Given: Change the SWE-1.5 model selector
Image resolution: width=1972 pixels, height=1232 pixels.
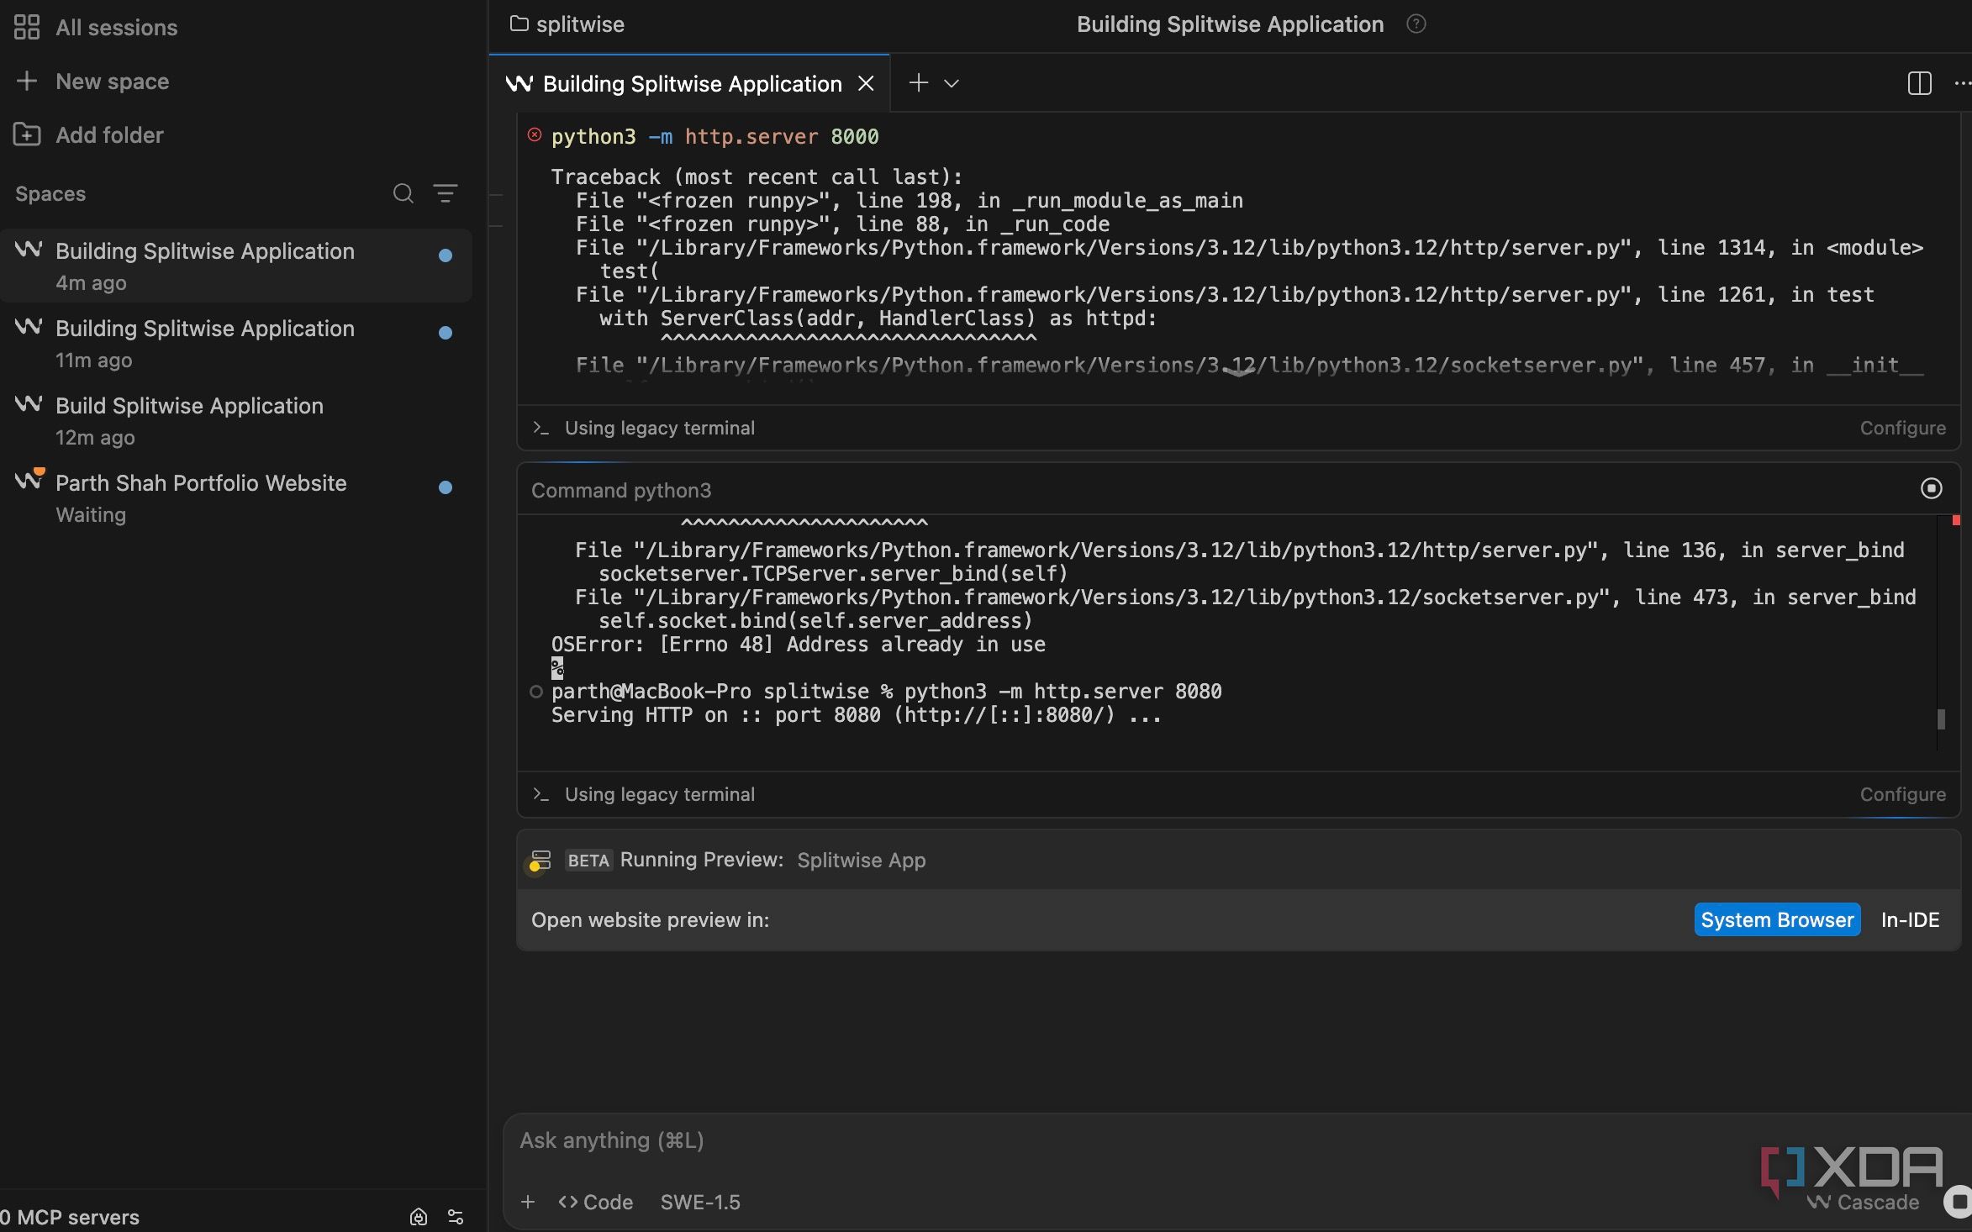Looking at the screenshot, I should tap(700, 1202).
